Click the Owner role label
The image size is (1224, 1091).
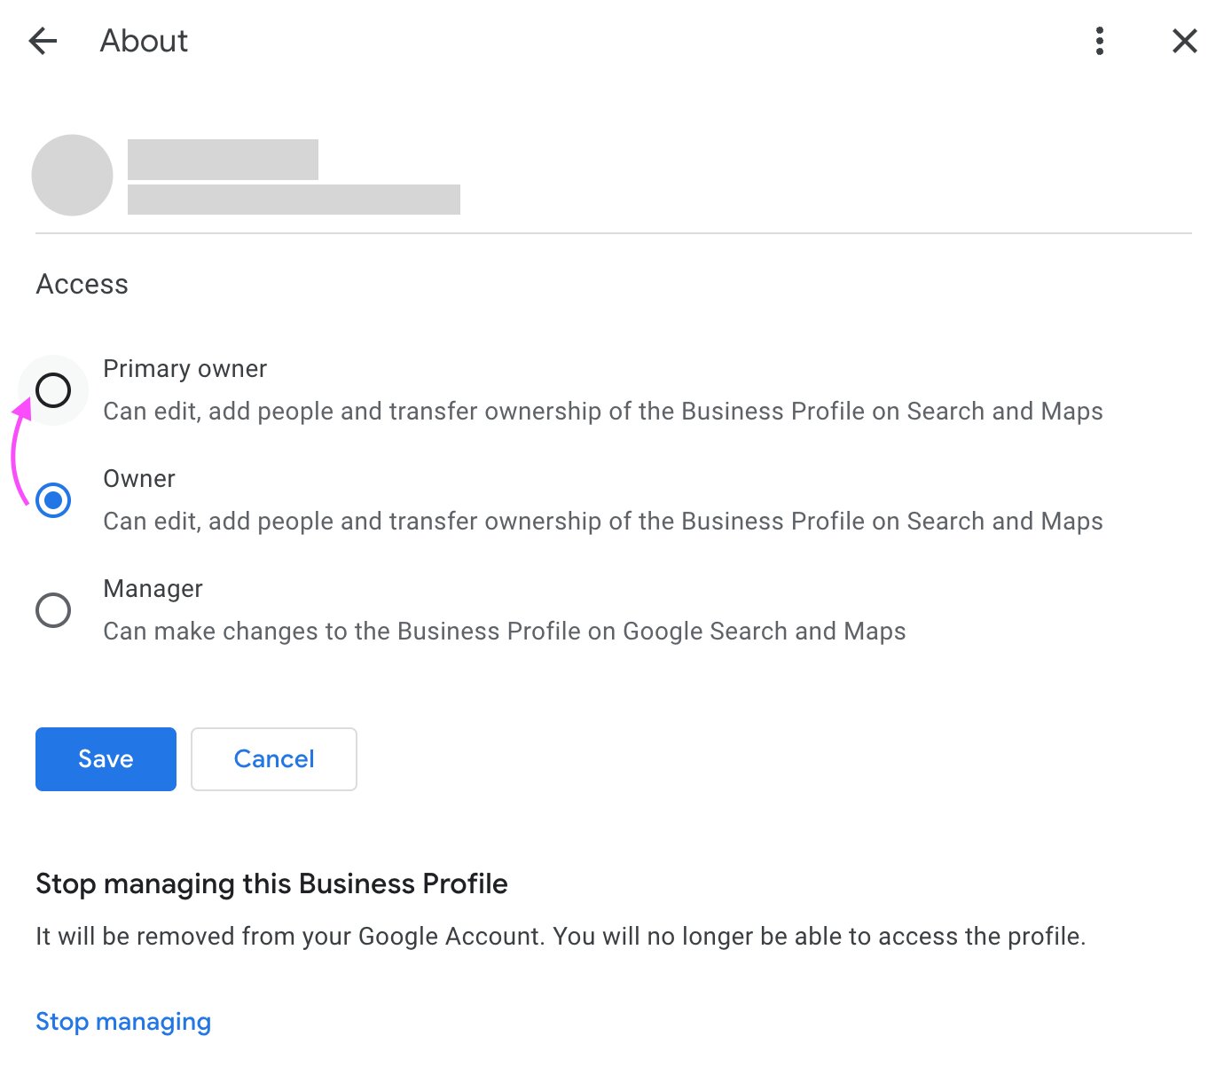click(138, 478)
